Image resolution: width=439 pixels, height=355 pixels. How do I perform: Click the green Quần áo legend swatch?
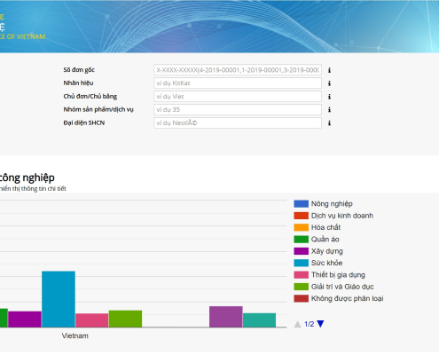[x=302, y=239]
